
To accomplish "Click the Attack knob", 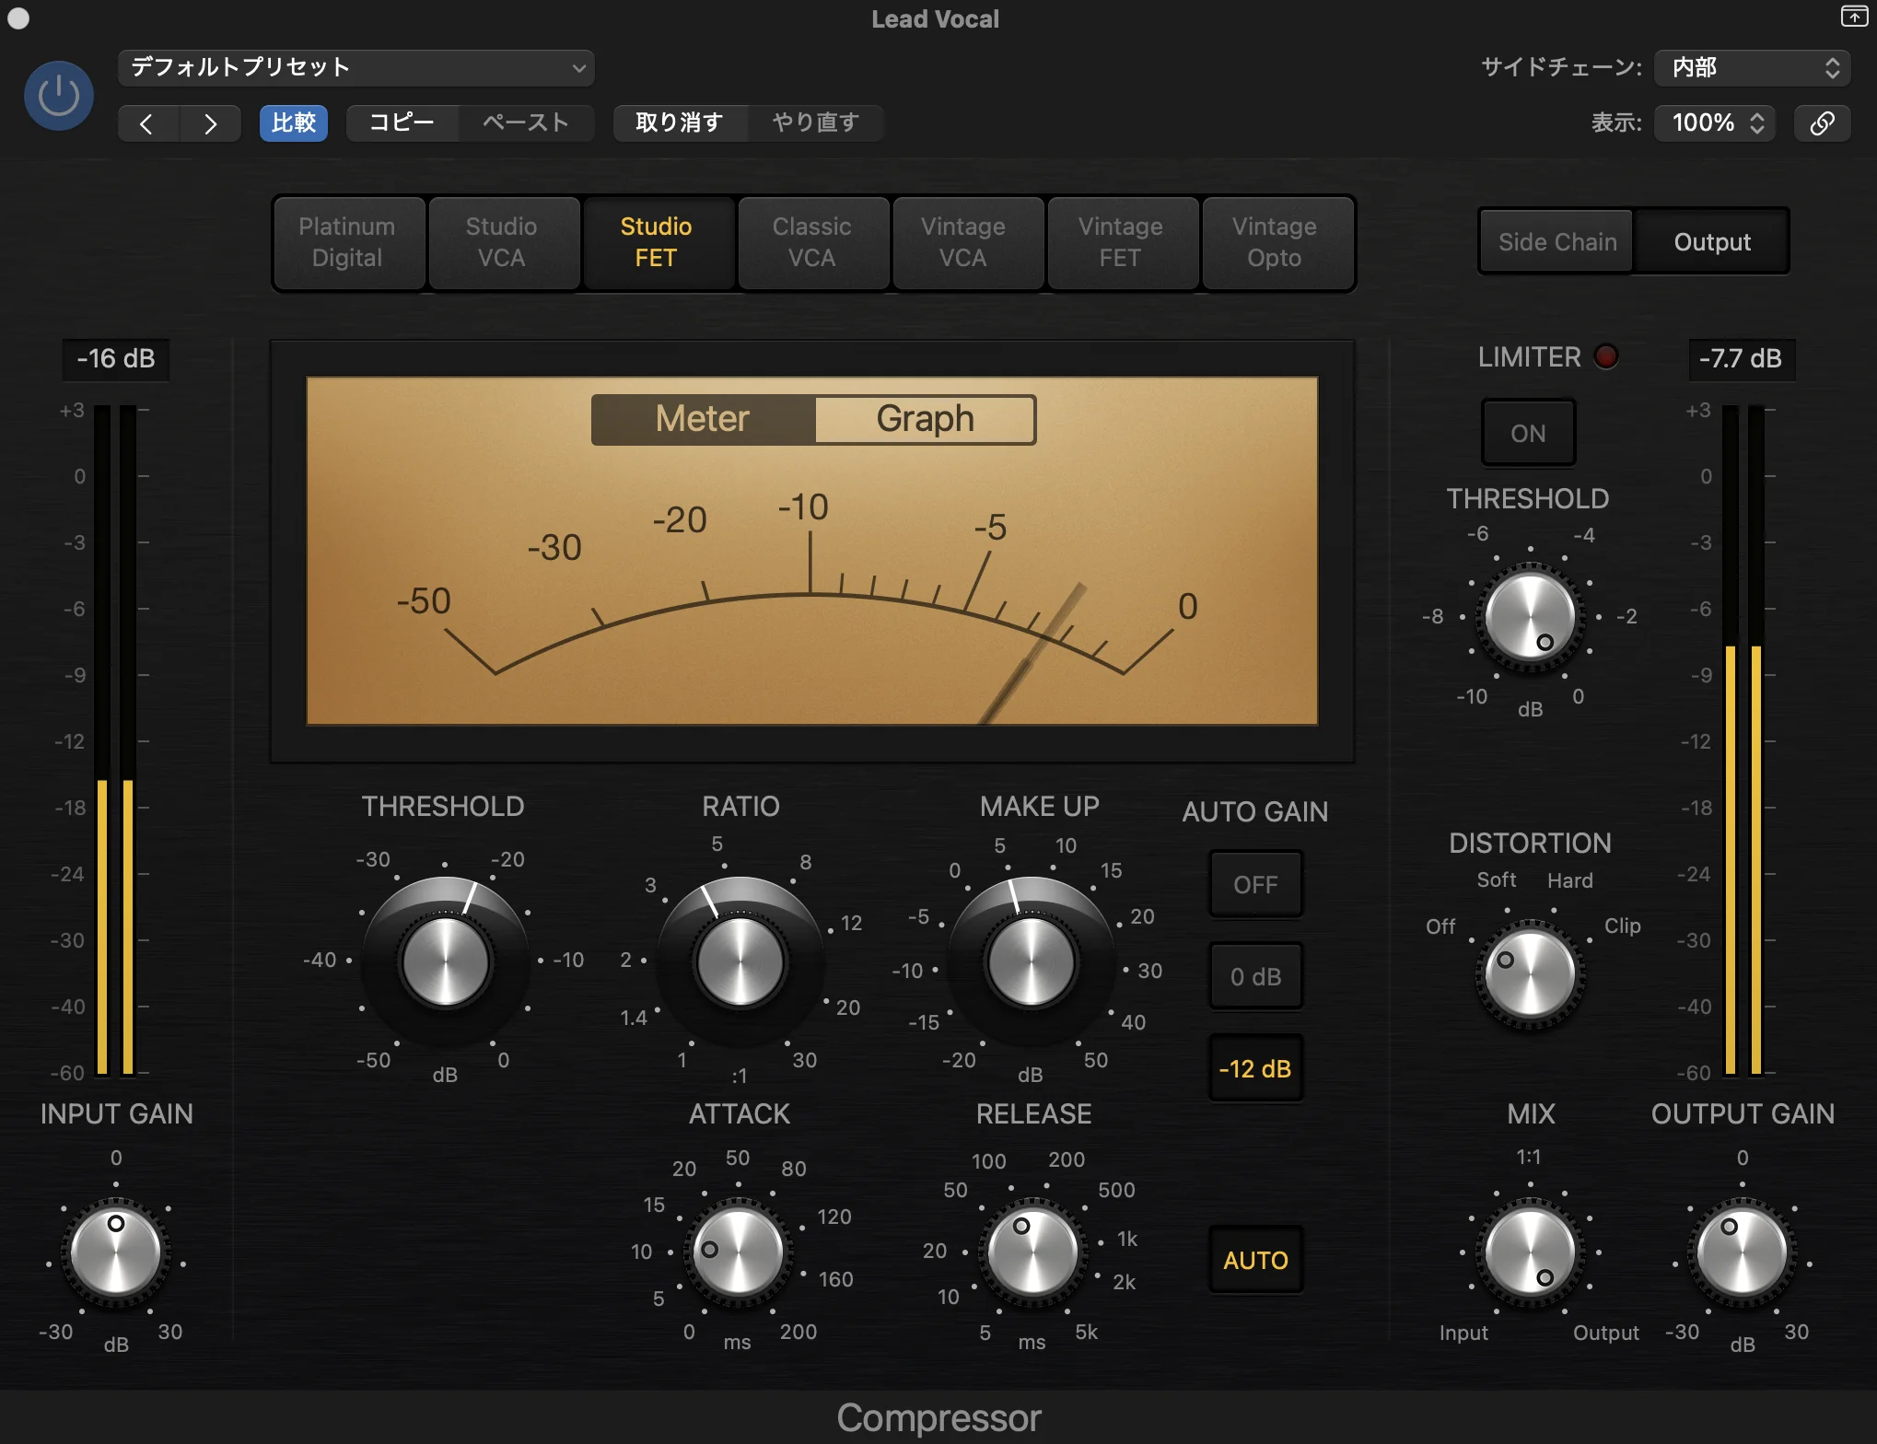I will 738,1252.
